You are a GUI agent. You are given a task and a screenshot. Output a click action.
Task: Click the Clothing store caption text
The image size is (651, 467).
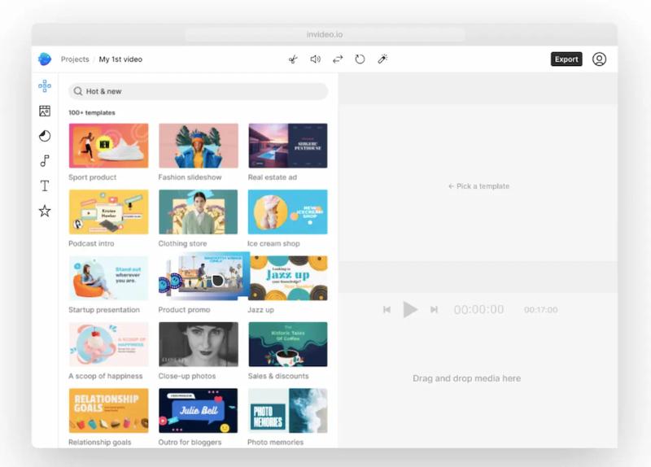[x=182, y=244]
